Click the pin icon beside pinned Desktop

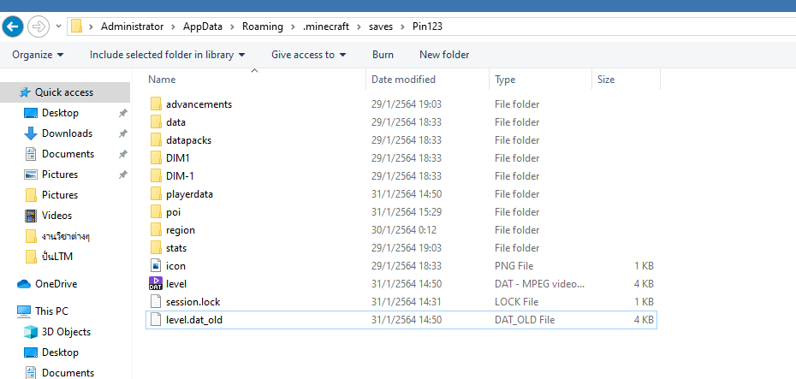122,113
